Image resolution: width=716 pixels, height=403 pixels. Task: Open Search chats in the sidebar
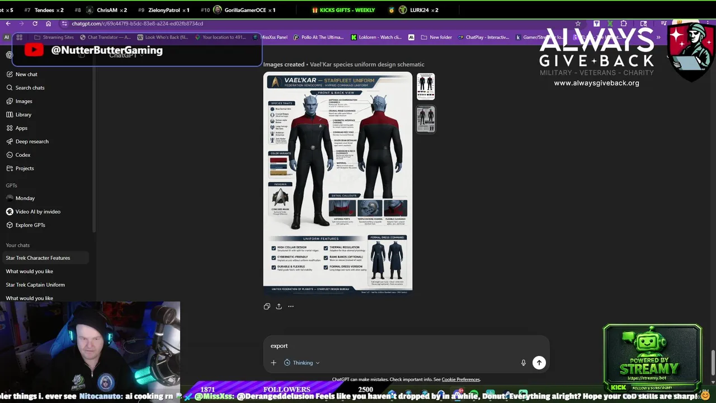[26, 87]
